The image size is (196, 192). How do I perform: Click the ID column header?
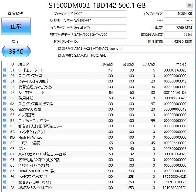pos(12,64)
